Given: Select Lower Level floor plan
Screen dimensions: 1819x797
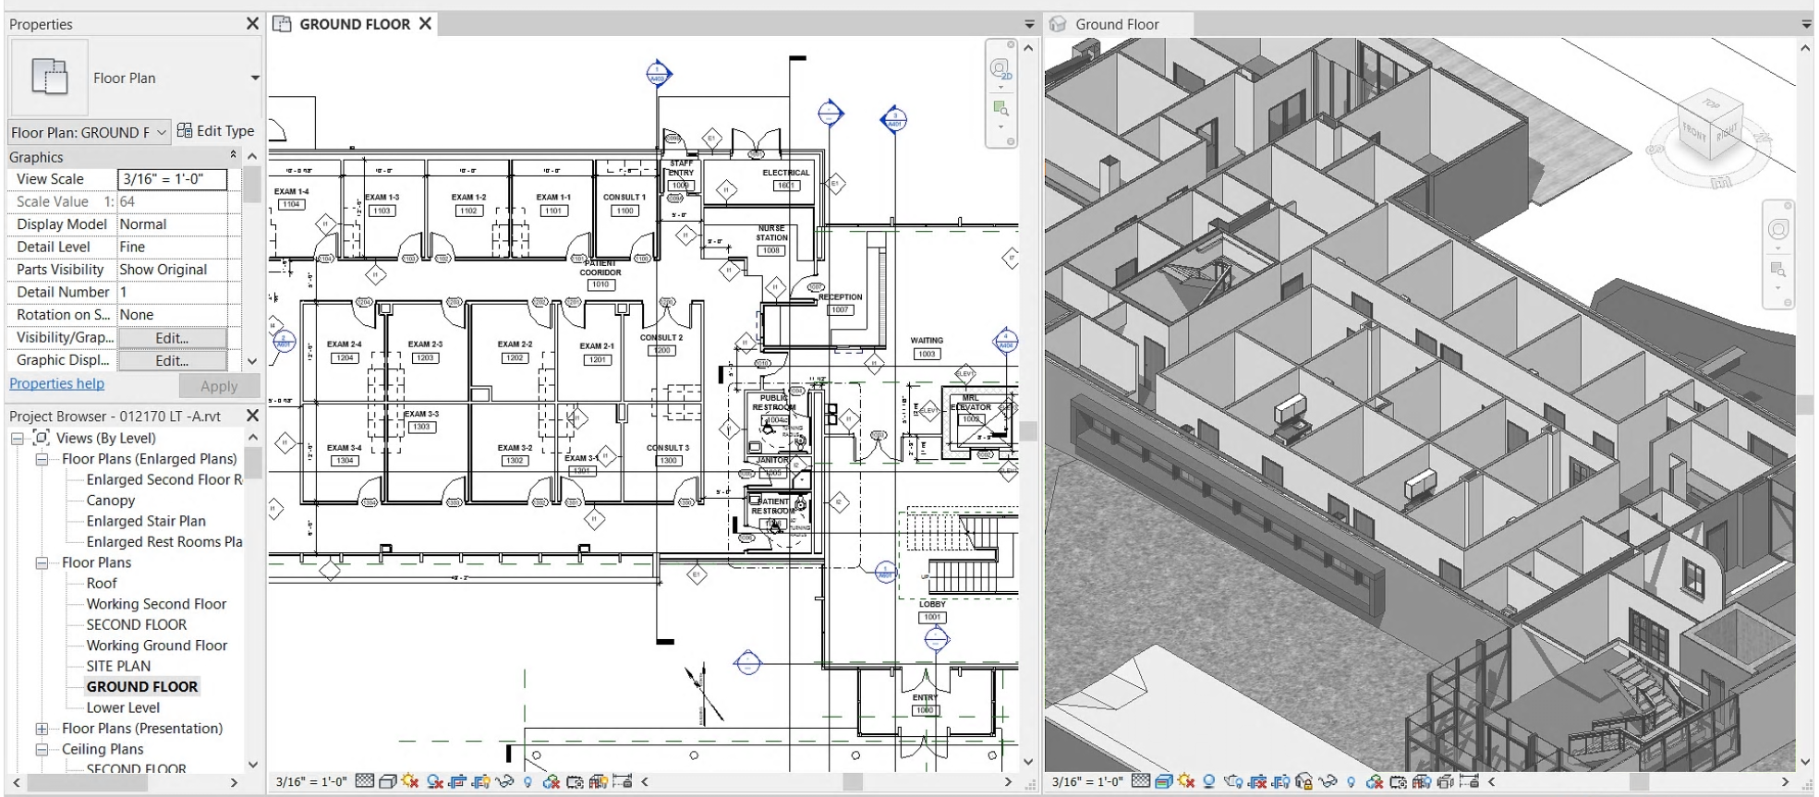Looking at the screenshot, I should 123,707.
